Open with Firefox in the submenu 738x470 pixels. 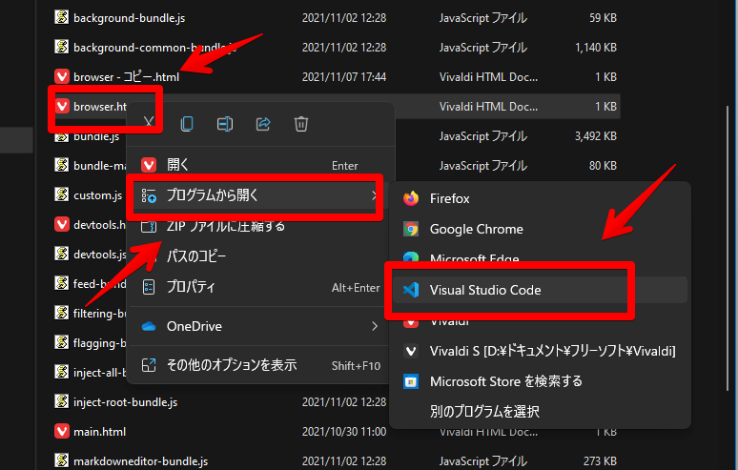[541, 198]
